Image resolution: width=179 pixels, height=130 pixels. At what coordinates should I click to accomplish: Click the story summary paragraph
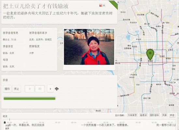pyautogui.click(x=58, y=15)
